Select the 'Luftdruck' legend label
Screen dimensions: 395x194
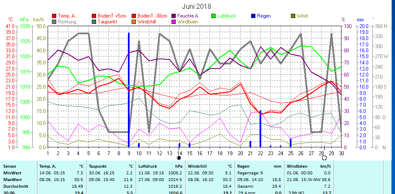tap(227, 16)
